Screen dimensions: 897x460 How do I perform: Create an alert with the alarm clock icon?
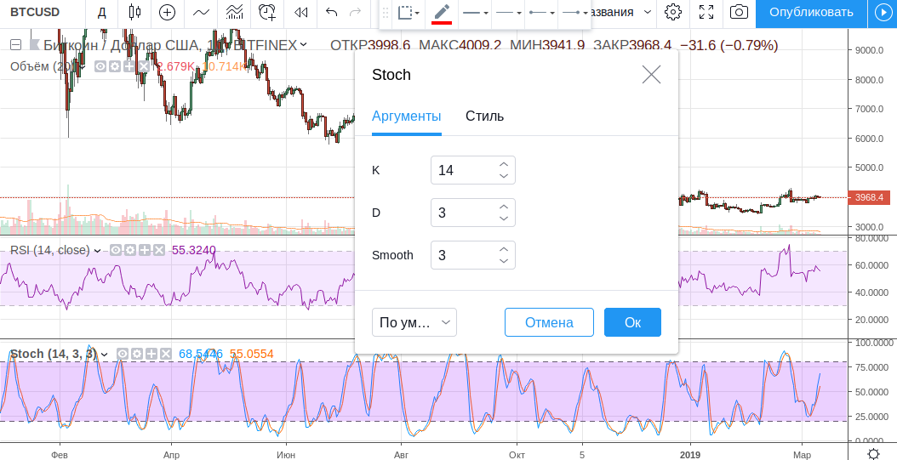267,12
